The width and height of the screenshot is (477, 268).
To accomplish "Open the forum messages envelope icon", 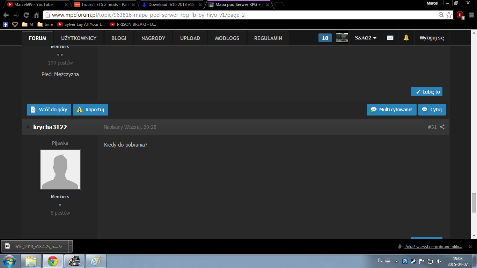I will click(x=390, y=38).
